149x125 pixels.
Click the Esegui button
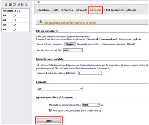tap(49, 121)
